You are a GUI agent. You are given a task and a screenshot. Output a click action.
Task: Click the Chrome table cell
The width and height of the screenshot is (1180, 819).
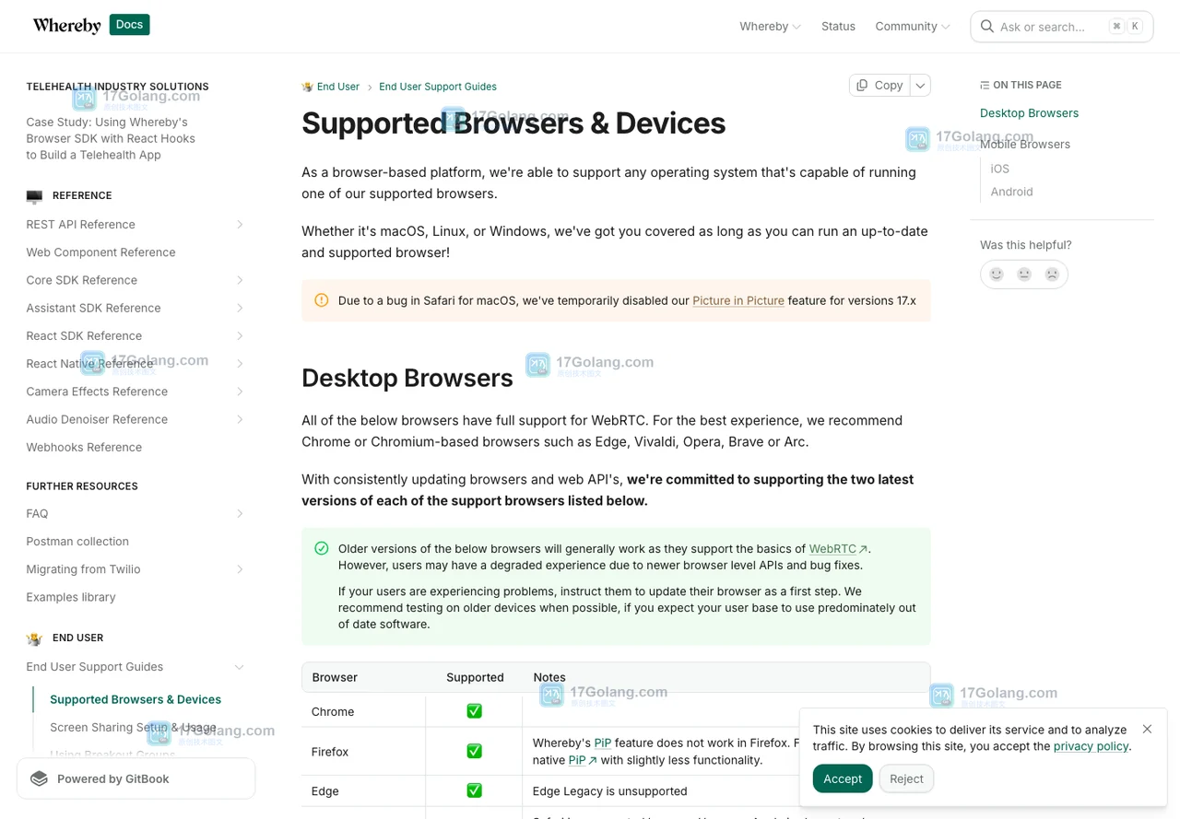click(x=363, y=711)
